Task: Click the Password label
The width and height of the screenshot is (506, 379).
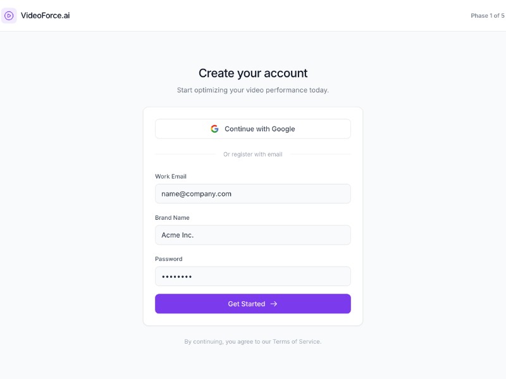Action: click(169, 258)
